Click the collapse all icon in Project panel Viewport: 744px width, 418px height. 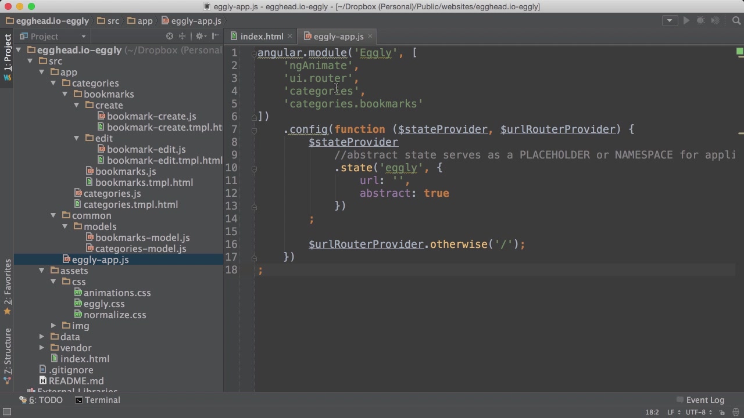pos(183,36)
